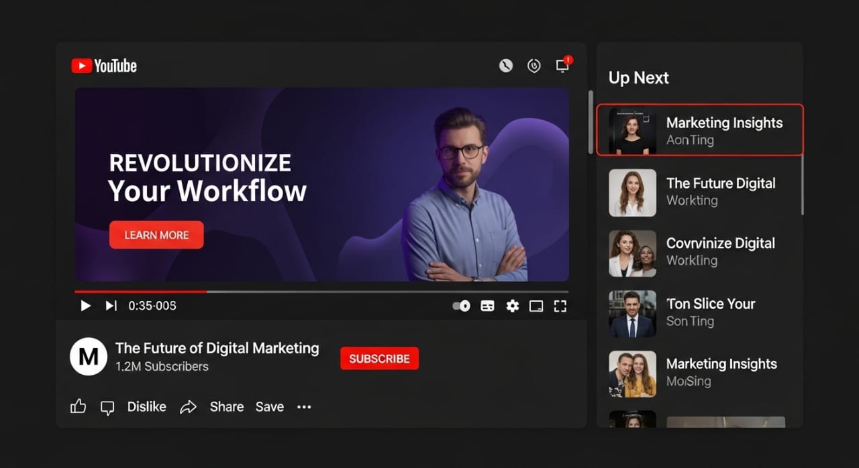The image size is (859, 468).
Task: Toggle the autoplay switch
Action: tap(462, 306)
